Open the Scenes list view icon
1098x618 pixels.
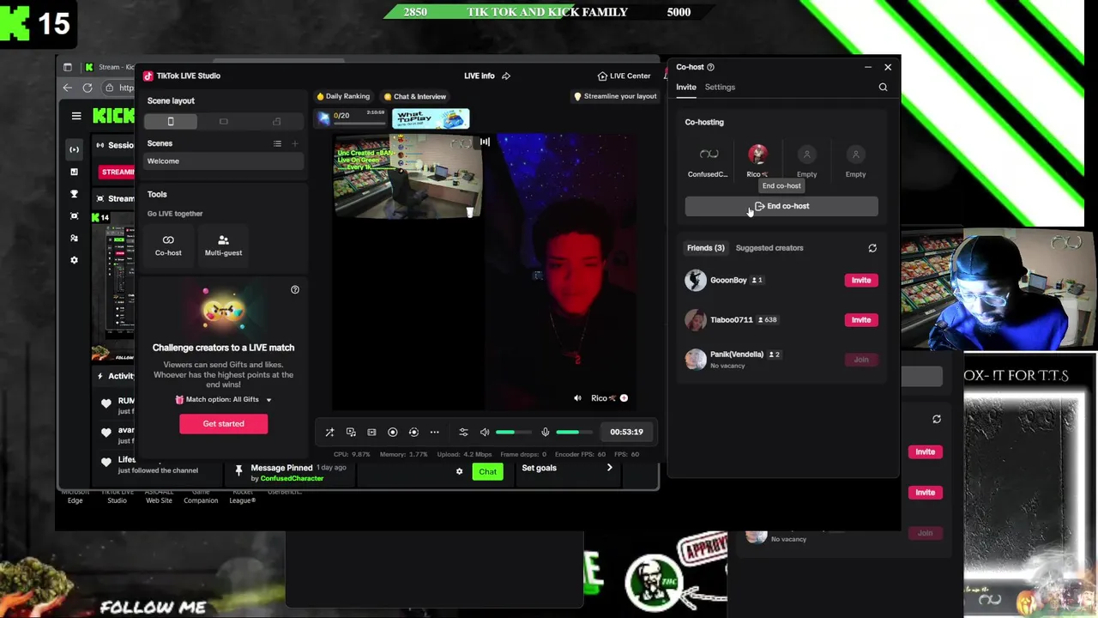point(277,143)
